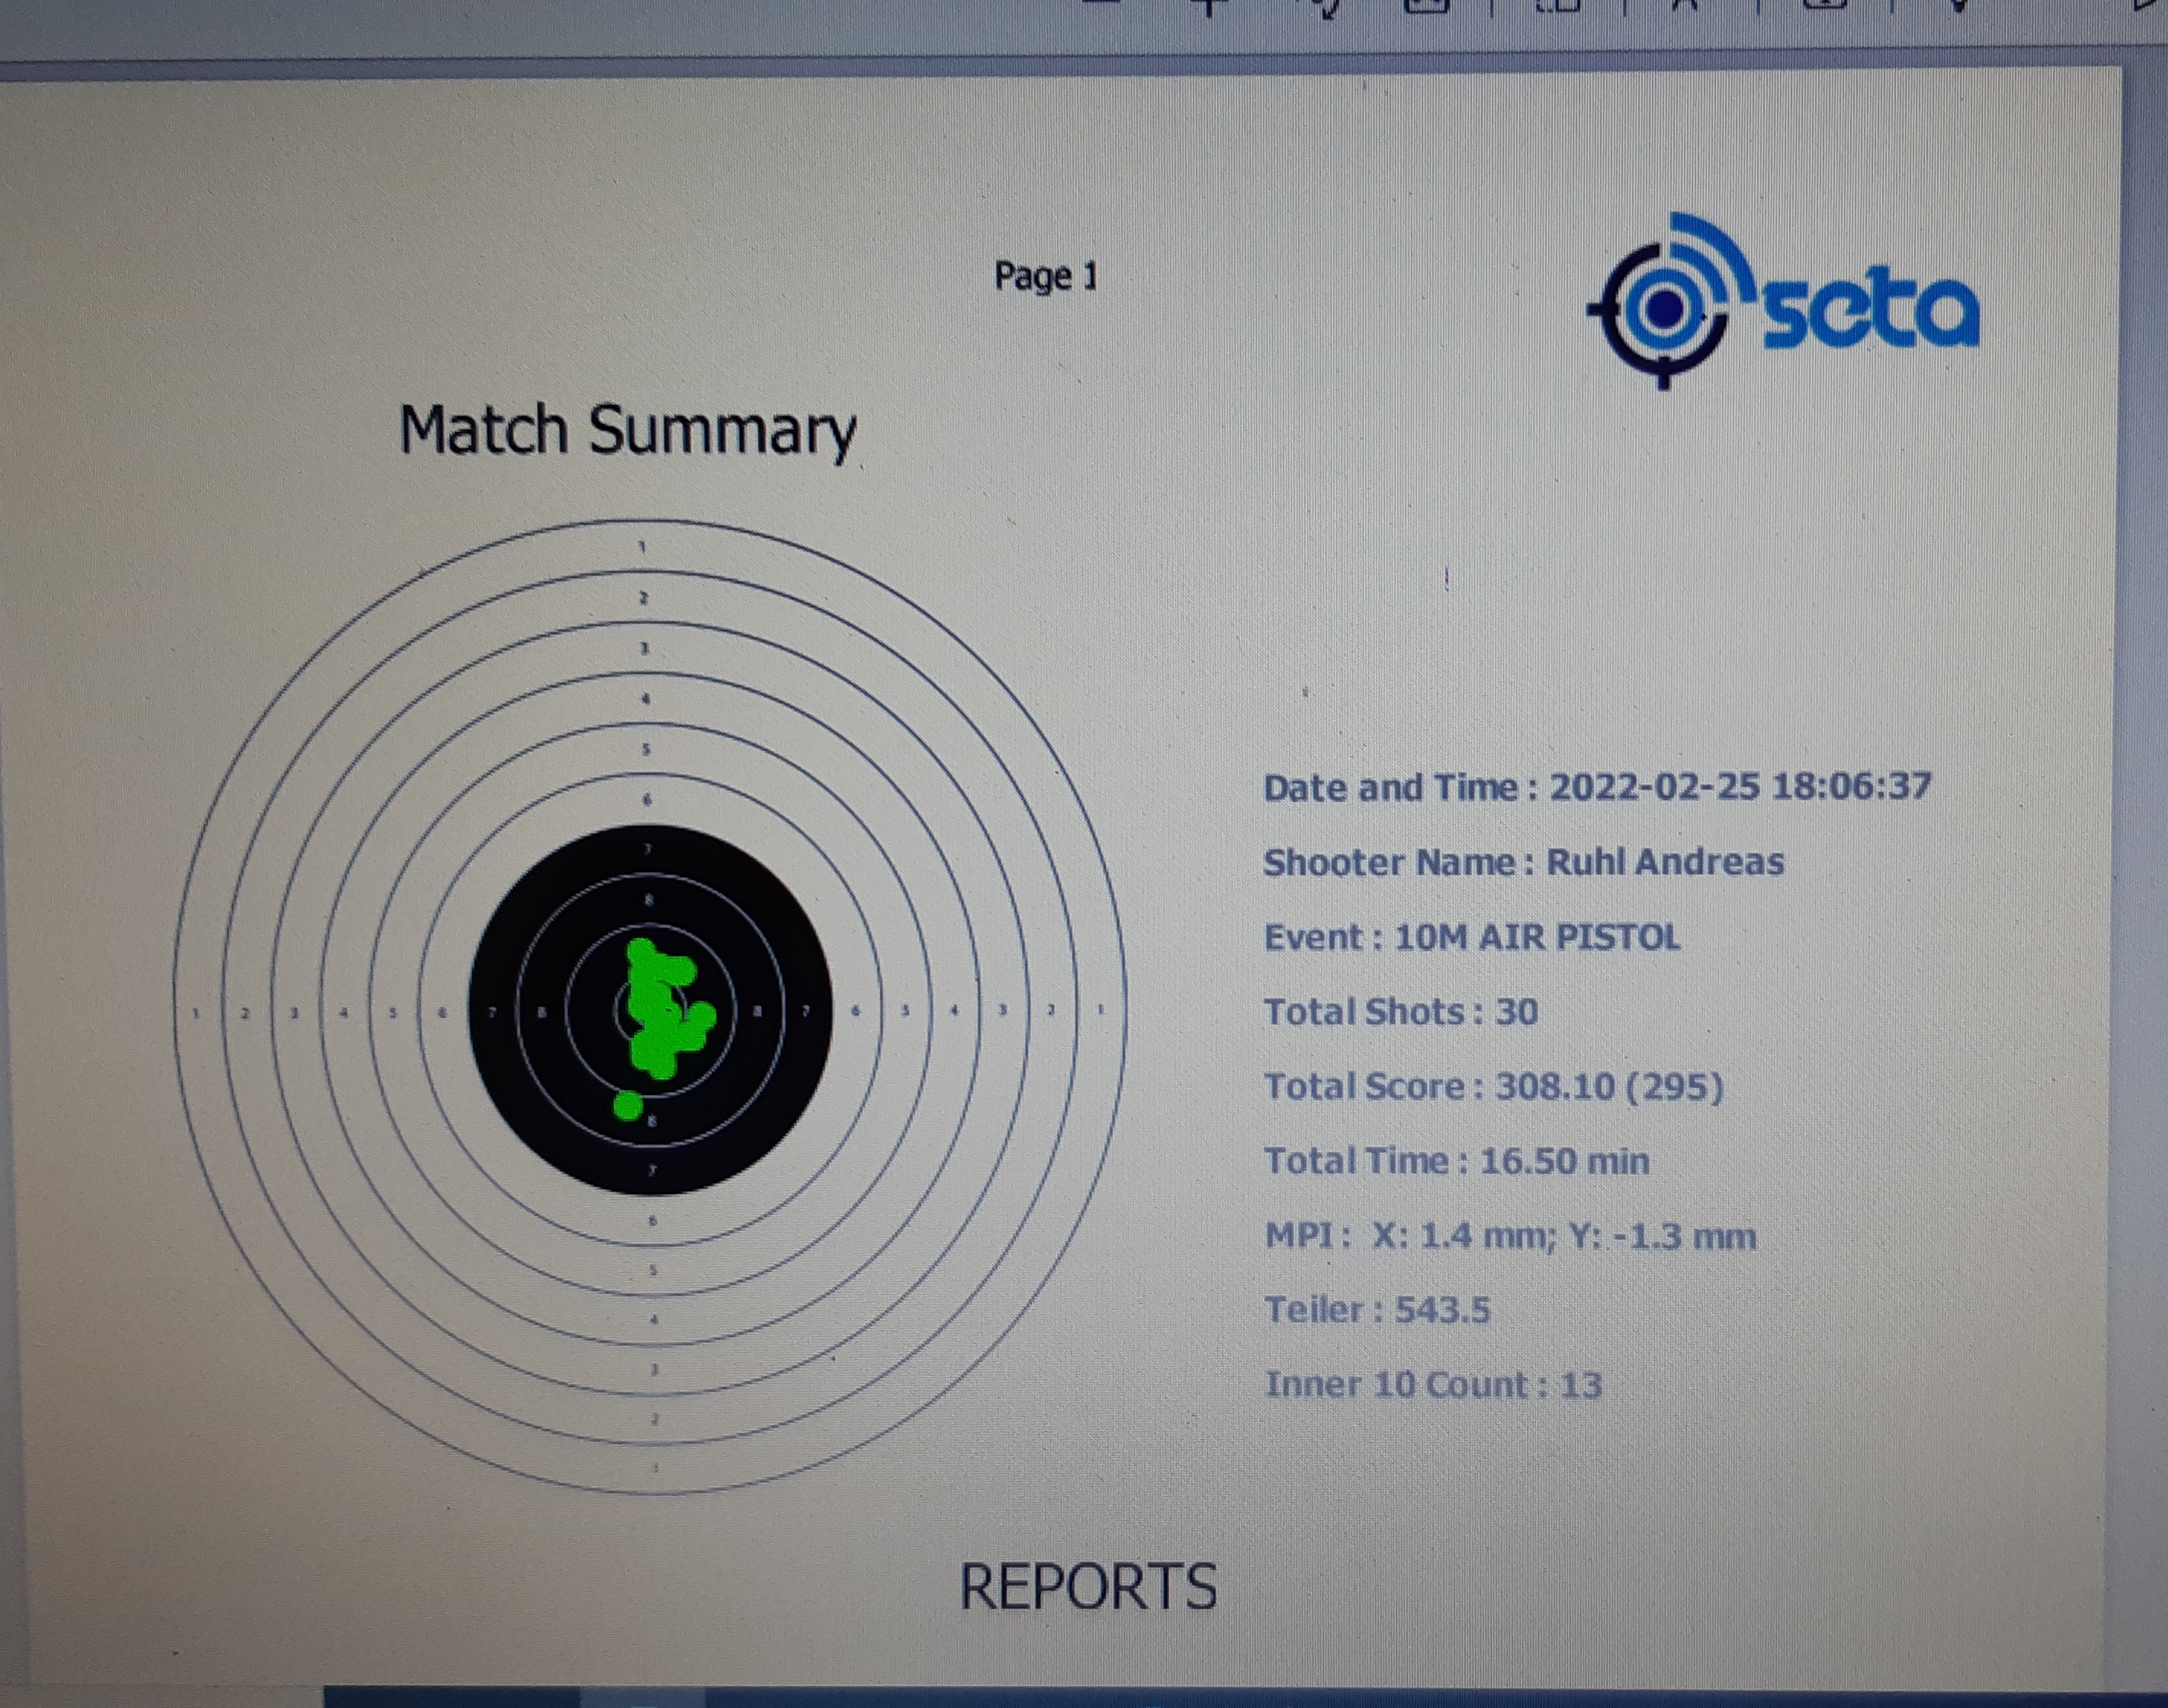Viewport: 2168px width, 1708px height.
Task: Click the highlighted taskbar button at the bottom
Action: point(642,1698)
